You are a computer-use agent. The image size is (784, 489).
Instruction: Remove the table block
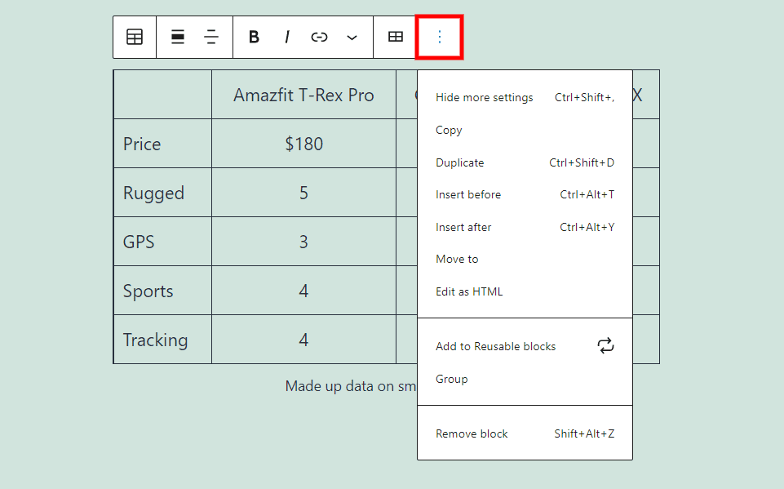pos(471,433)
